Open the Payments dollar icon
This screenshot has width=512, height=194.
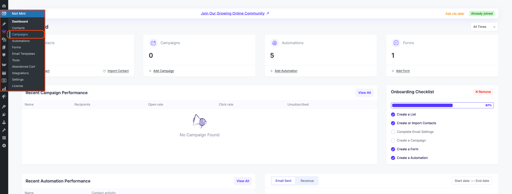(4, 80)
